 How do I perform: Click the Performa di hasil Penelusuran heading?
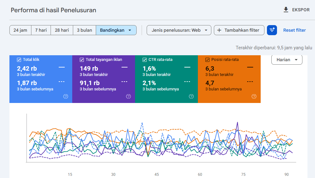pyautogui.click(x=53, y=10)
